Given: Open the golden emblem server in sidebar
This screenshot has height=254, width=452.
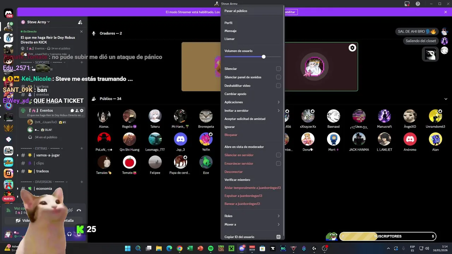Looking at the screenshot, I should pyautogui.click(x=8, y=128).
